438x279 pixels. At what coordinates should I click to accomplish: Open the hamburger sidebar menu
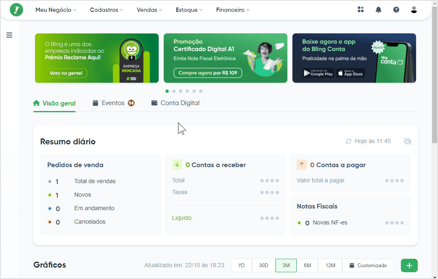[9, 35]
